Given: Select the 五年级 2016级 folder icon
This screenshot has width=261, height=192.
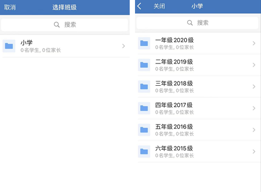Looking at the screenshot, I should (144, 130).
